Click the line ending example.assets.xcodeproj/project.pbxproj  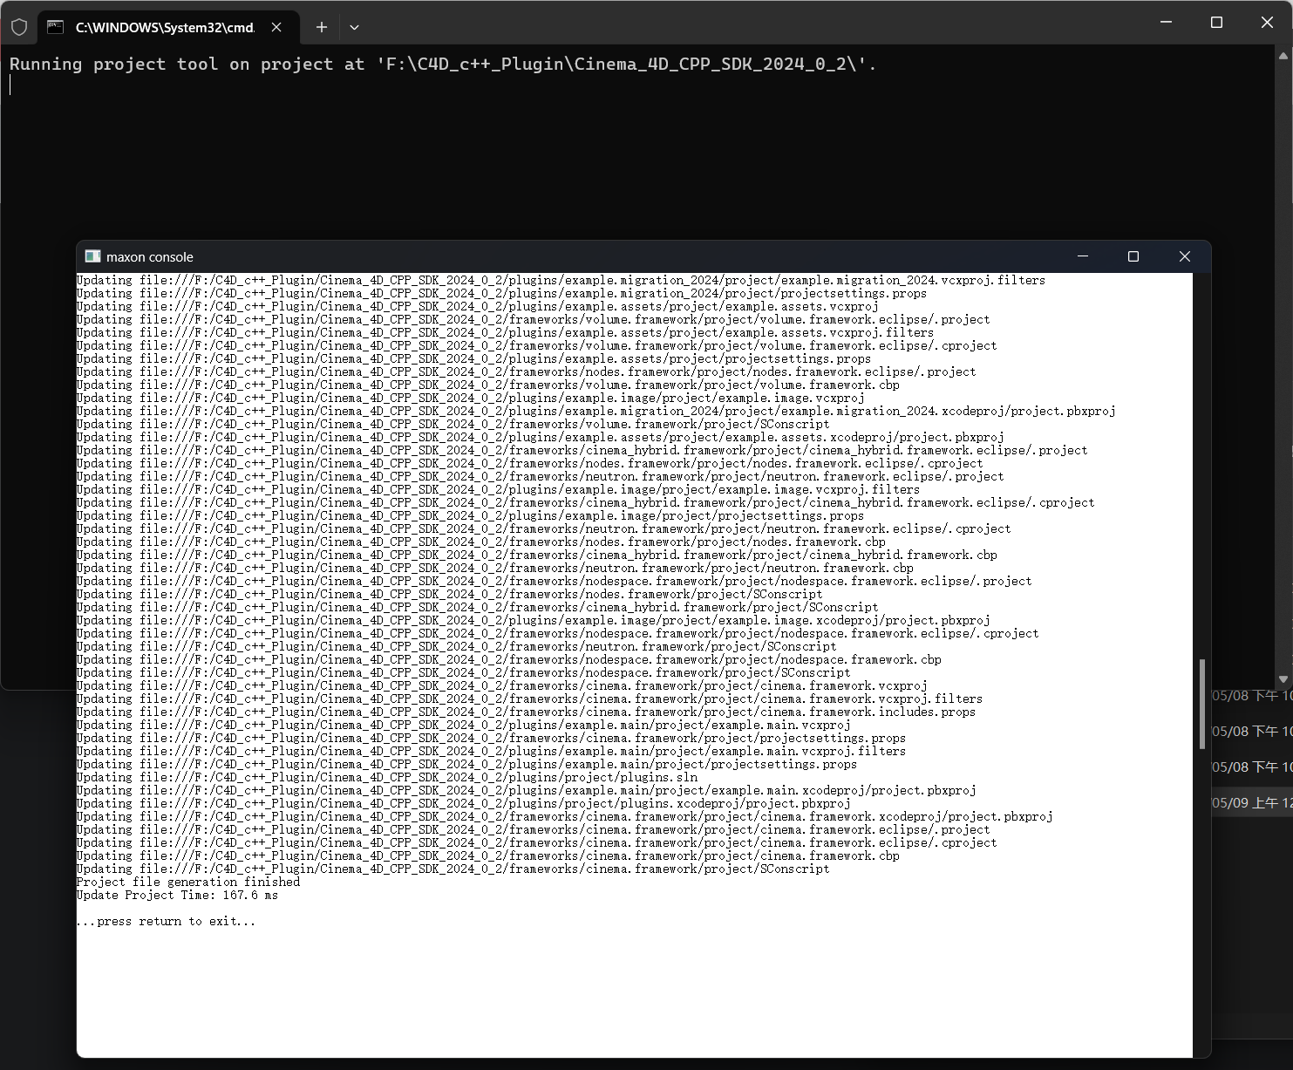pyautogui.click(x=541, y=437)
